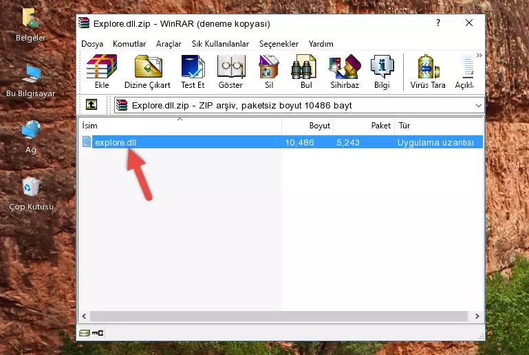Sort by the Paket column header
This screenshot has height=355, width=529.
364,126
